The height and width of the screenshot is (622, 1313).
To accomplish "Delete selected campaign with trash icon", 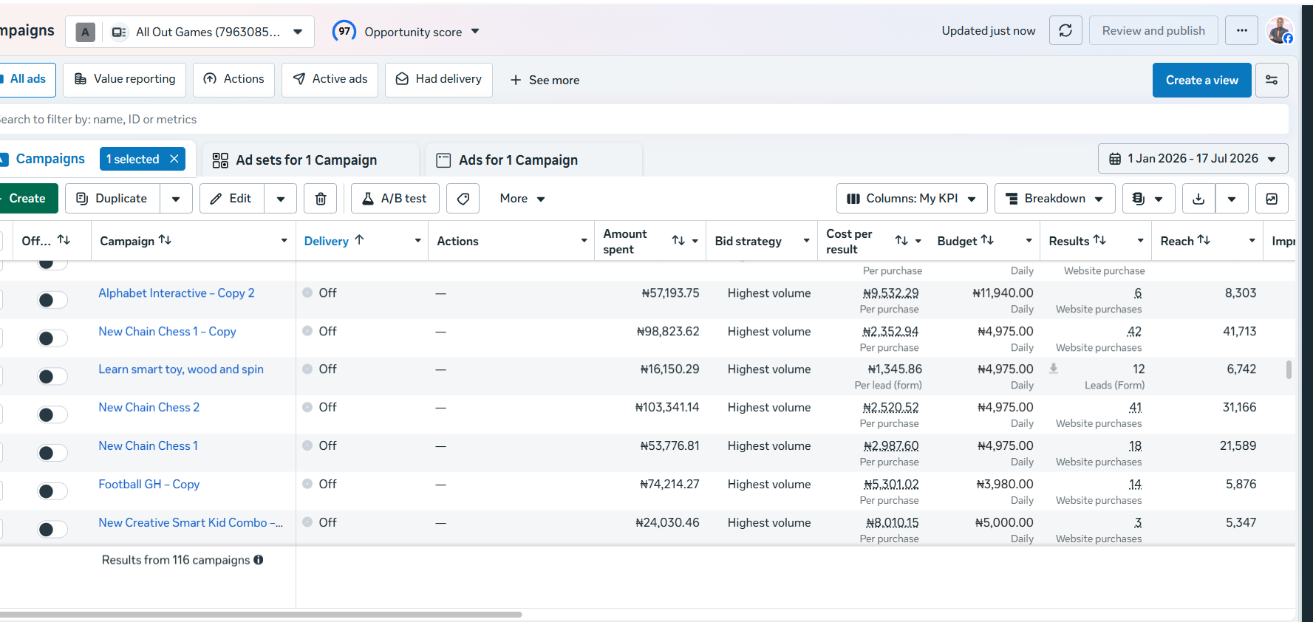I will tap(321, 199).
